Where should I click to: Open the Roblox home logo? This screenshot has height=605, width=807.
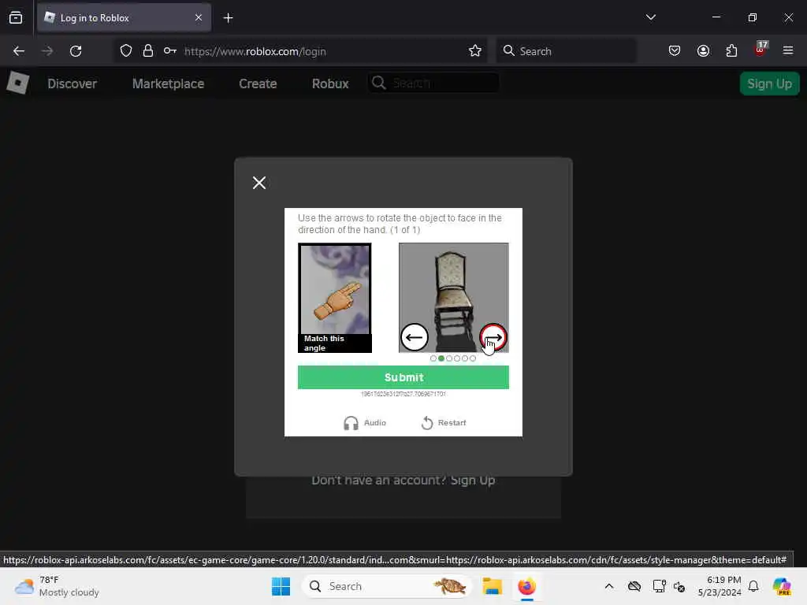coord(17,83)
